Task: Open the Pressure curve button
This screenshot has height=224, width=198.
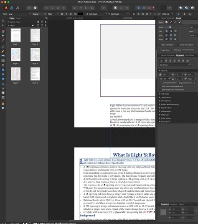Action: [188, 50]
